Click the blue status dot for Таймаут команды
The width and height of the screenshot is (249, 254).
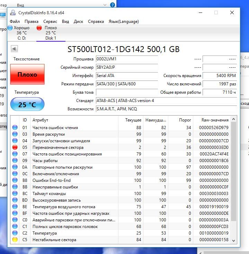coord(15,193)
